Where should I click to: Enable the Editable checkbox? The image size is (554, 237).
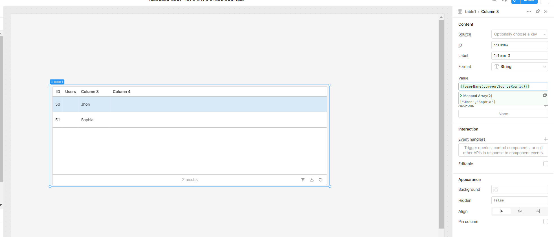coord(546,164)
